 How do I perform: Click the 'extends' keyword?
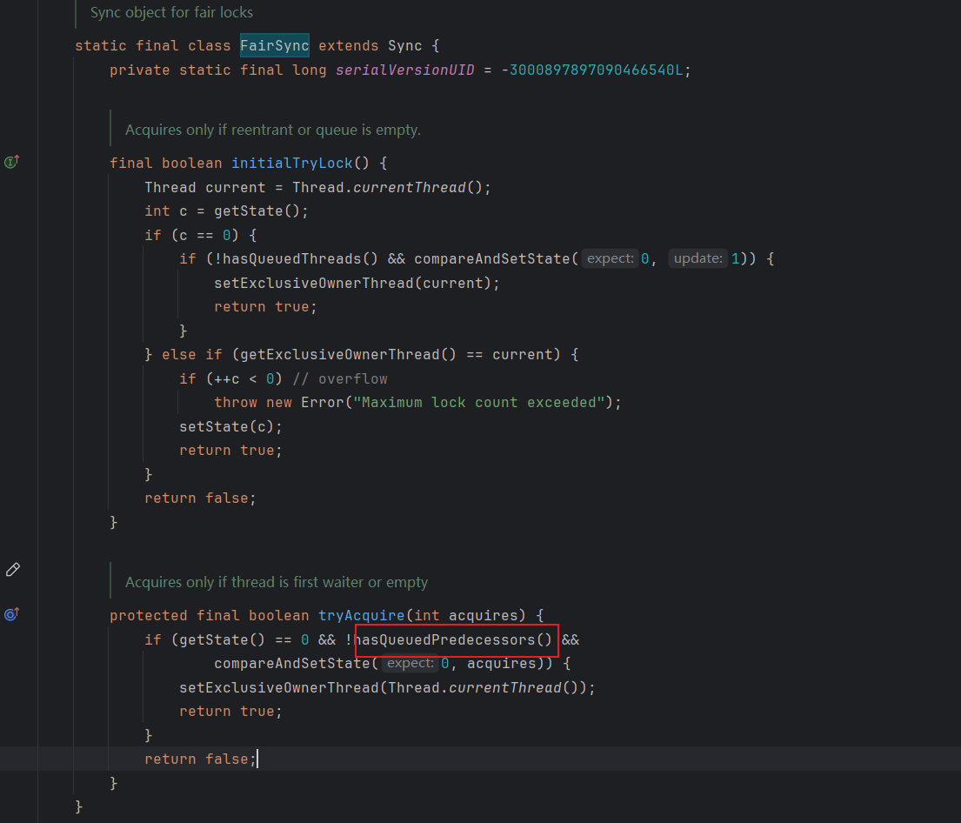tap(349, 46)
